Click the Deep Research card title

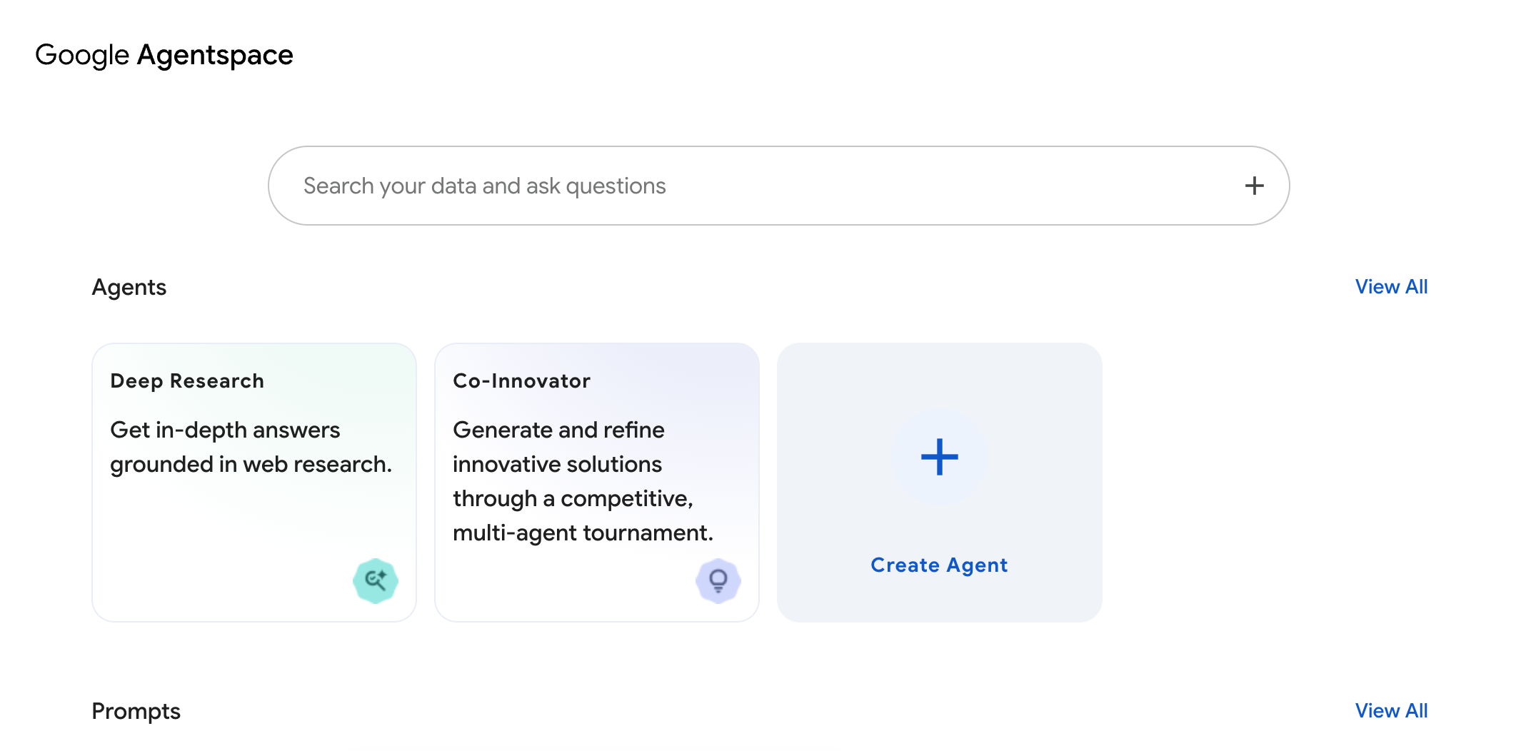(186, 380)
